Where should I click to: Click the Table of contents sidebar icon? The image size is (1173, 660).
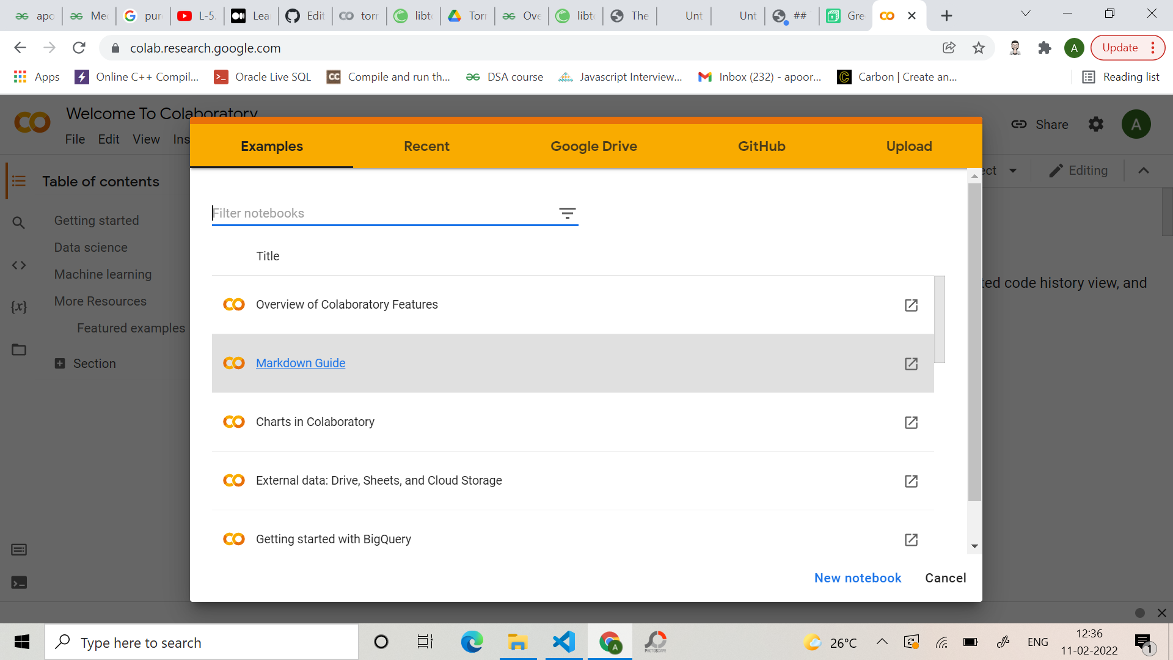click(x=19, y=182)
